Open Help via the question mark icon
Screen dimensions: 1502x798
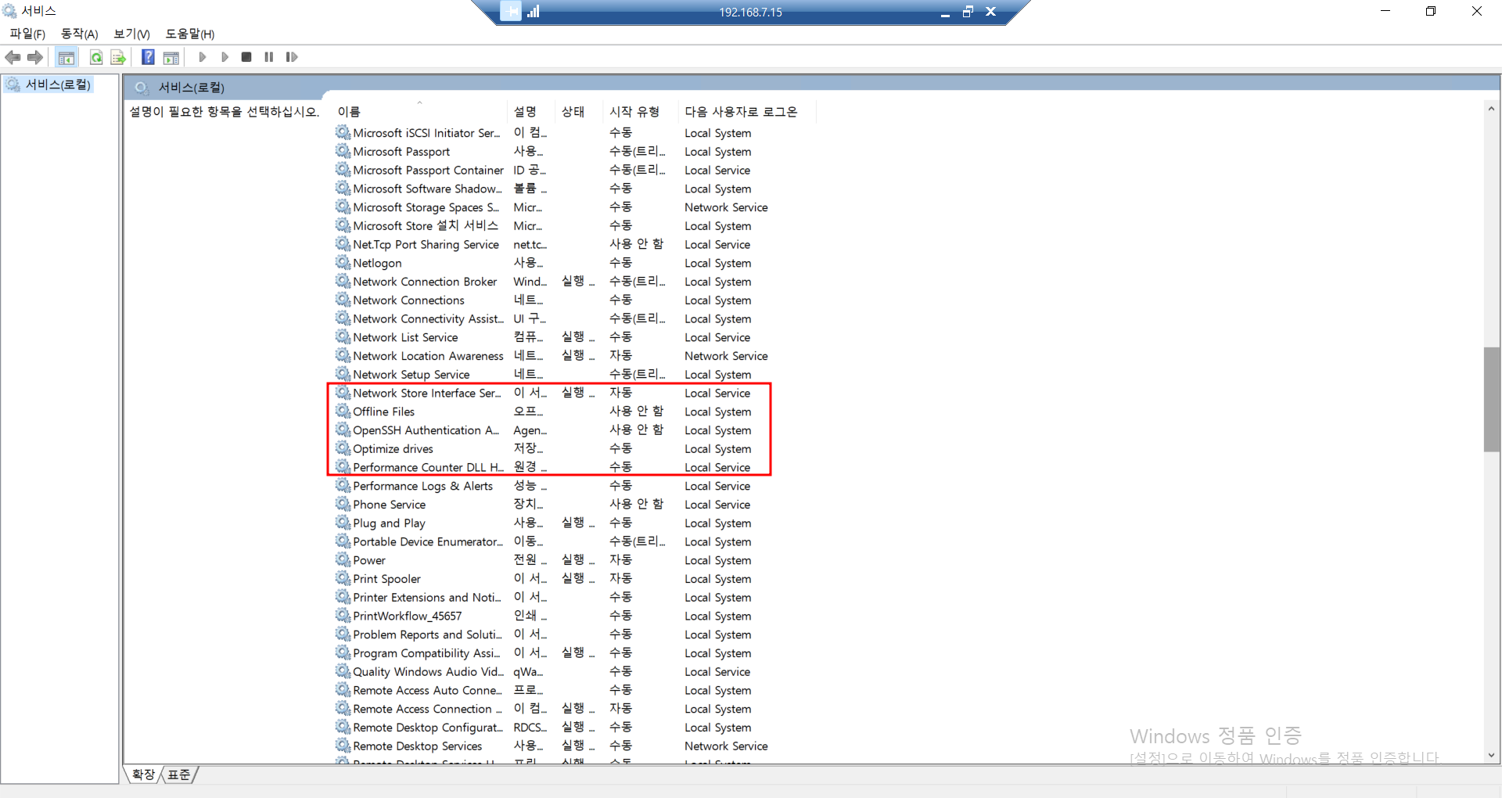pos(148,57)
